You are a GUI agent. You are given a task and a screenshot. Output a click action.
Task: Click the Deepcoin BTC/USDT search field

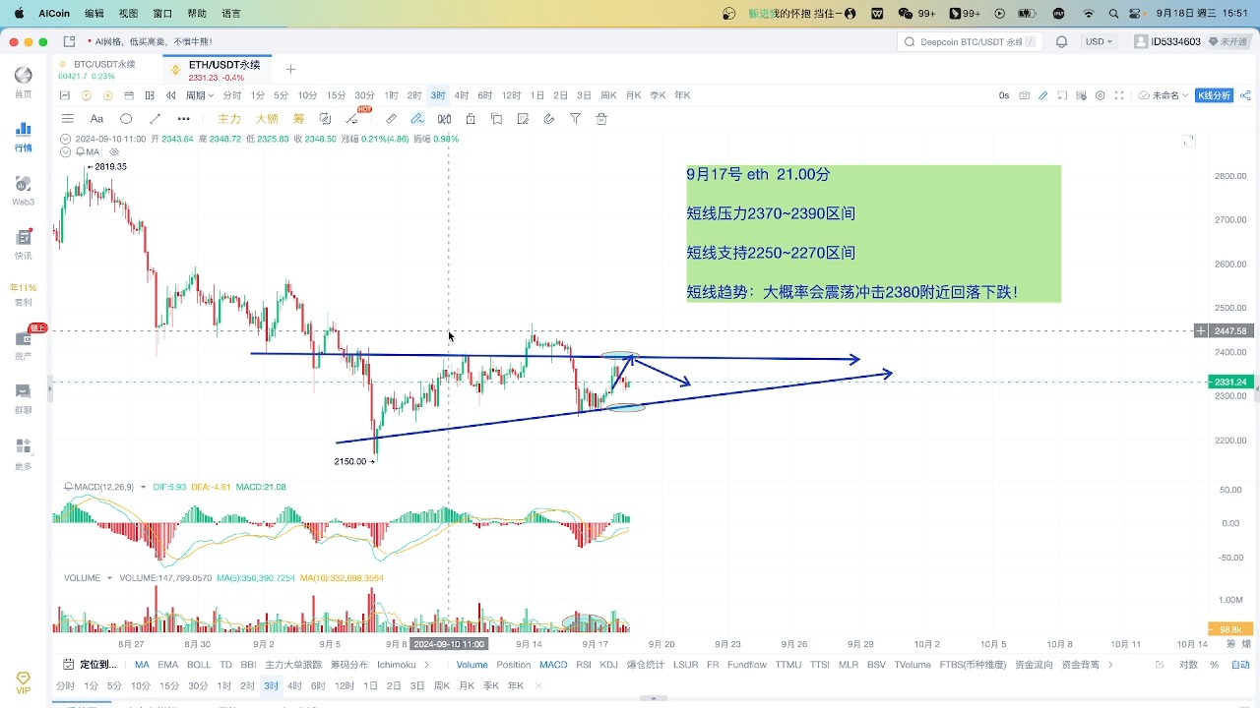pos(970,42)
